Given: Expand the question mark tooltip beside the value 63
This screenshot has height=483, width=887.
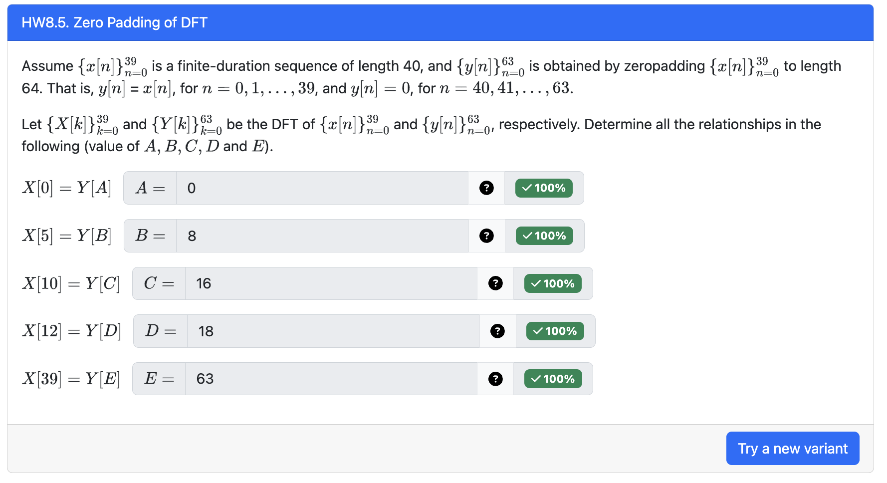Looking at the screenshot, I should click(495, 379).
